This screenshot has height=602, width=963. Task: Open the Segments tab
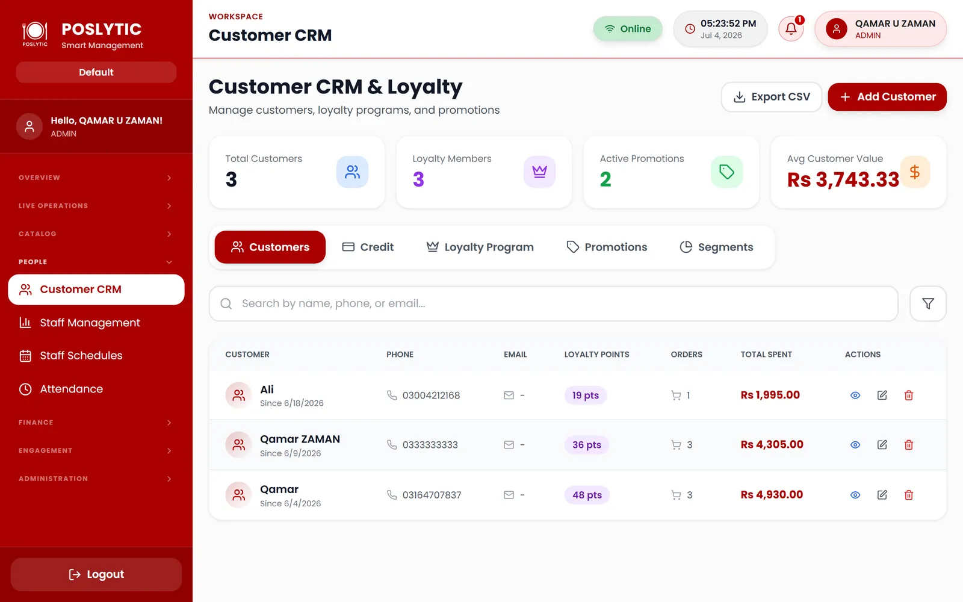pos(716,247)
